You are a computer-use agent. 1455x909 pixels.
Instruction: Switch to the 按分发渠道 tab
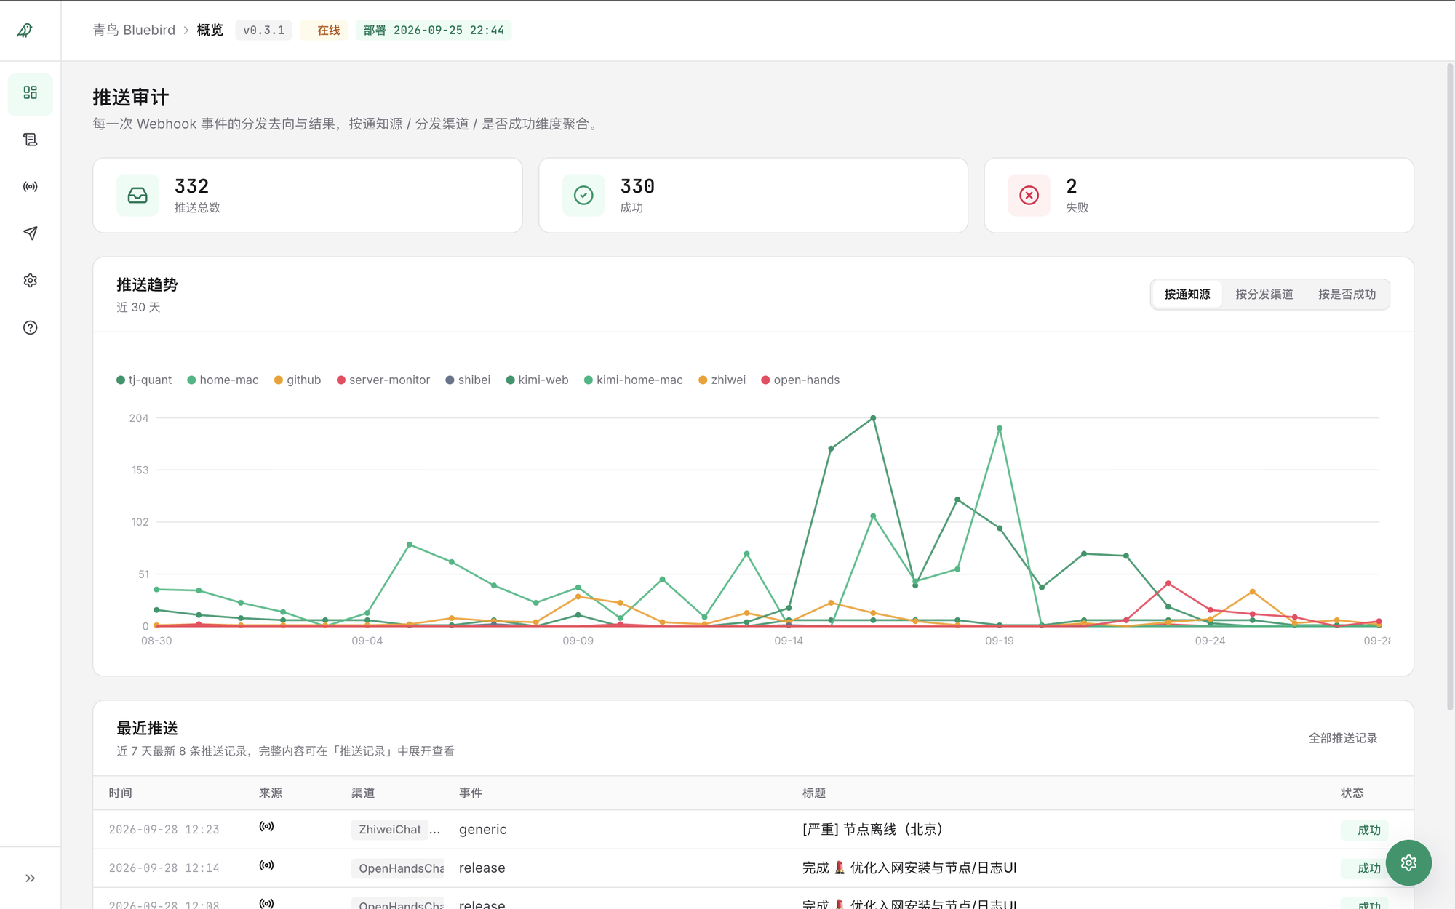tap(1264, 295)
